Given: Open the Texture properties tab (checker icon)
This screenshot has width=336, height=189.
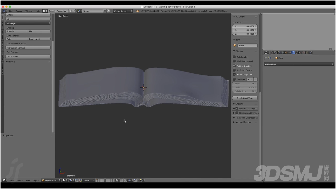Looking at the screenshot, I should coord(304,52).
